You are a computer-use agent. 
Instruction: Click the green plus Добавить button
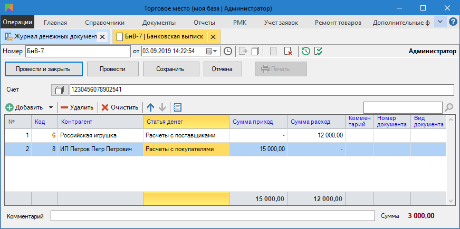(x=24, y=107)
